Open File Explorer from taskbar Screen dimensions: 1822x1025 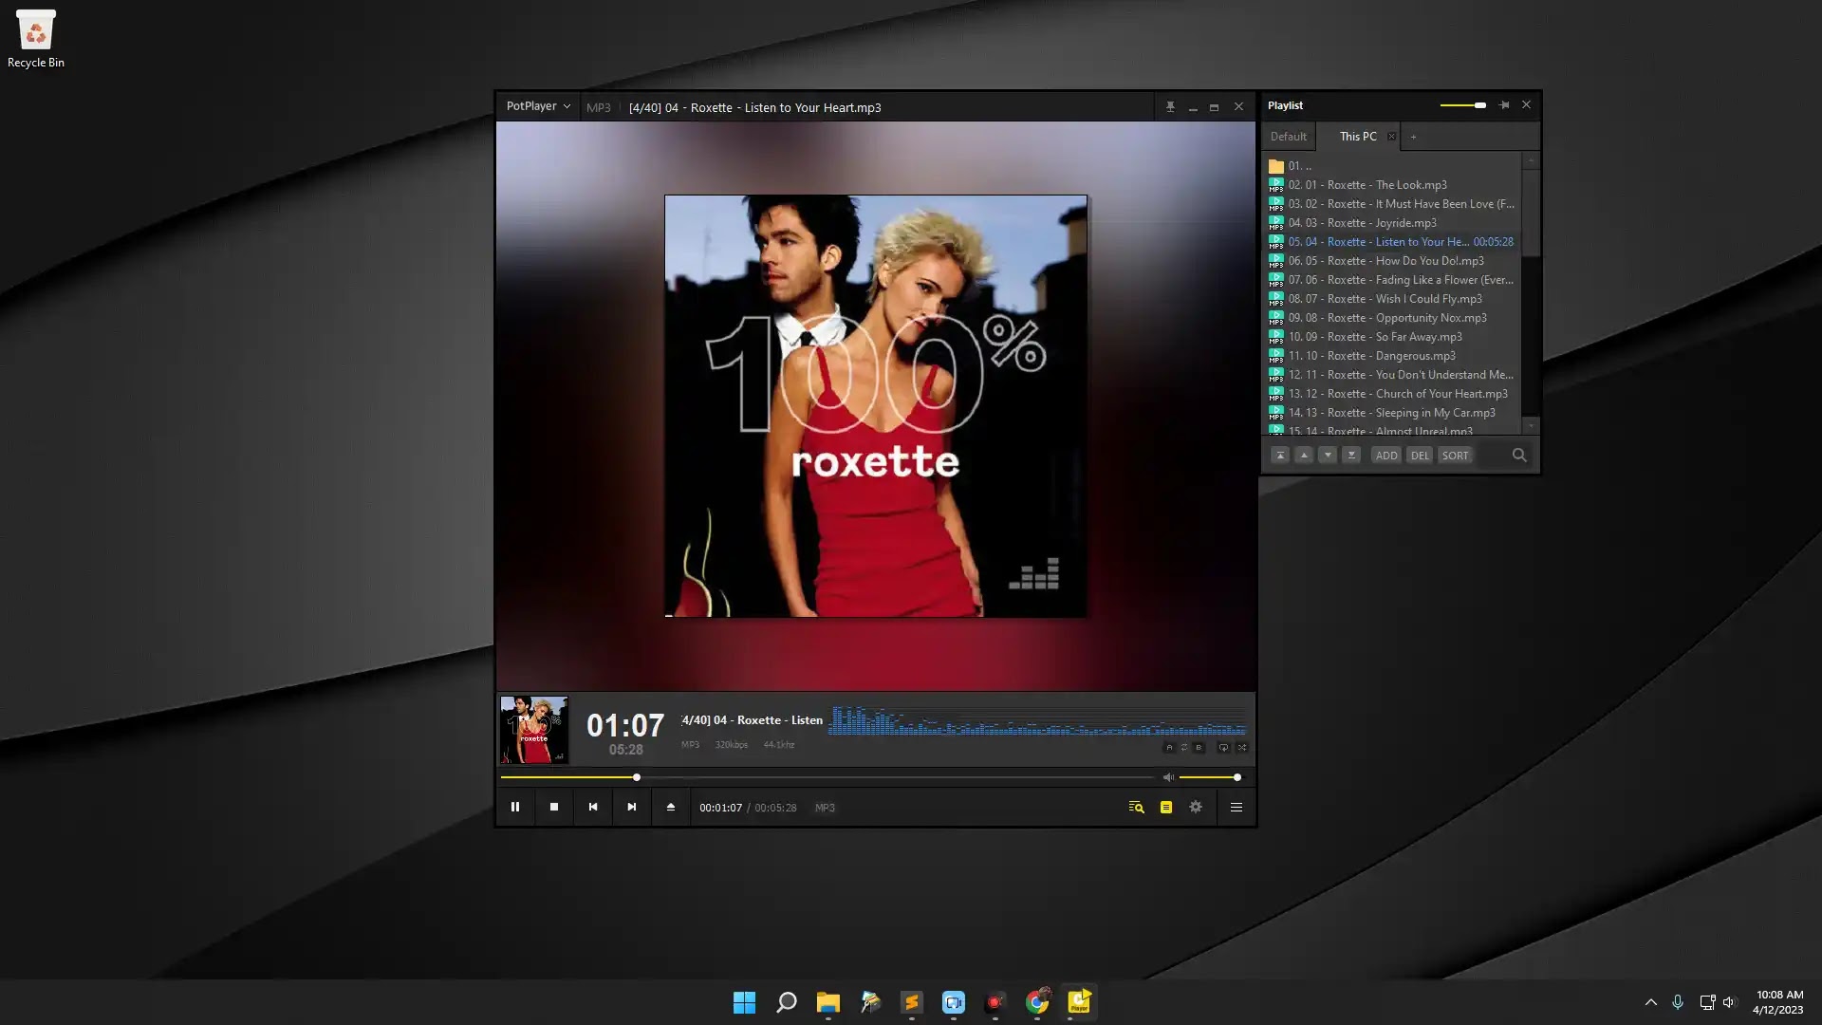click(x=828, y=1002)
